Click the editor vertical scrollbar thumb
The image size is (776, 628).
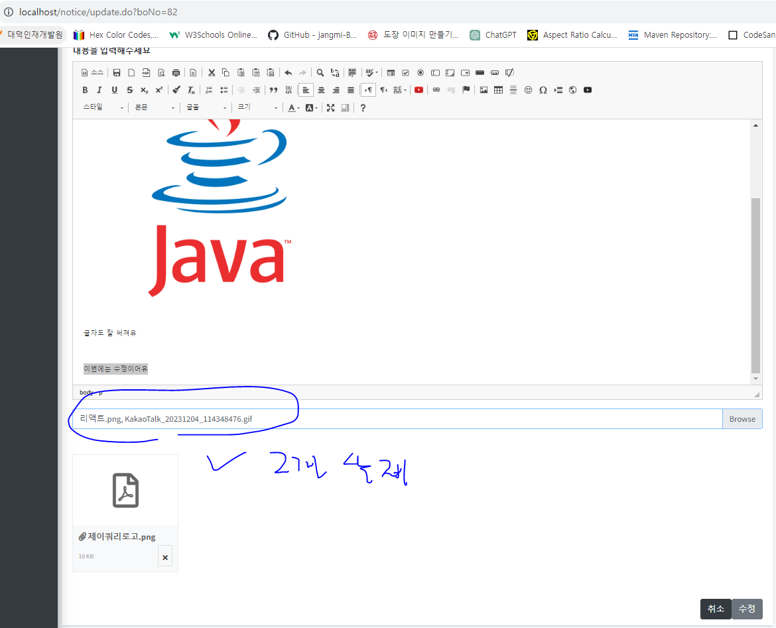point(755,286)
